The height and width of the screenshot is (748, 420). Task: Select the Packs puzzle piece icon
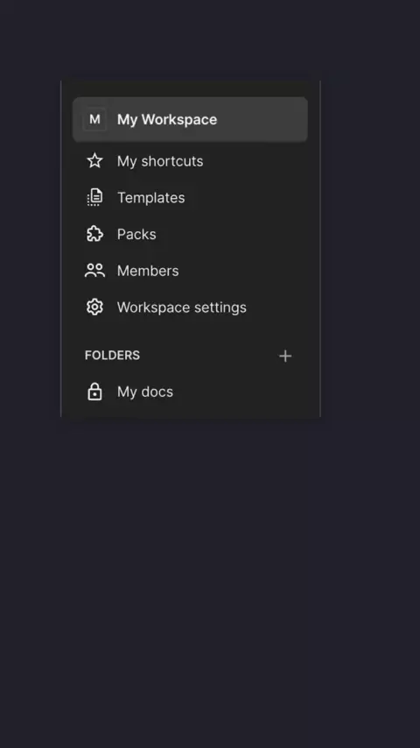pos(94,234)
